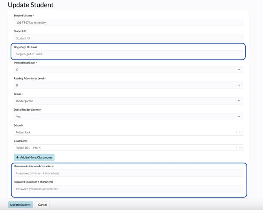Expand the Grade dropdown showing Kindergarten
Screen dimensions: 263x210
pyautogui.click(x=128, y=101)
